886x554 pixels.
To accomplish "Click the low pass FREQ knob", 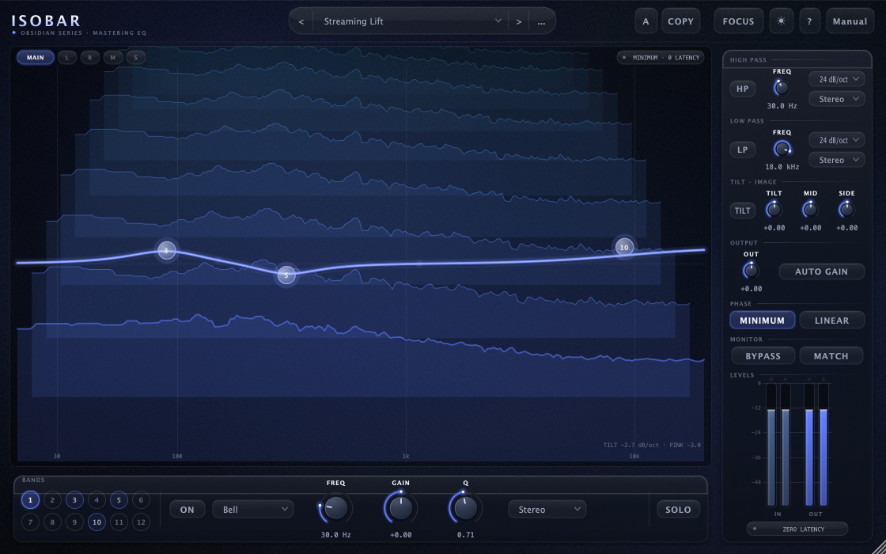I will pyautogui.click(x=782, y=149).
